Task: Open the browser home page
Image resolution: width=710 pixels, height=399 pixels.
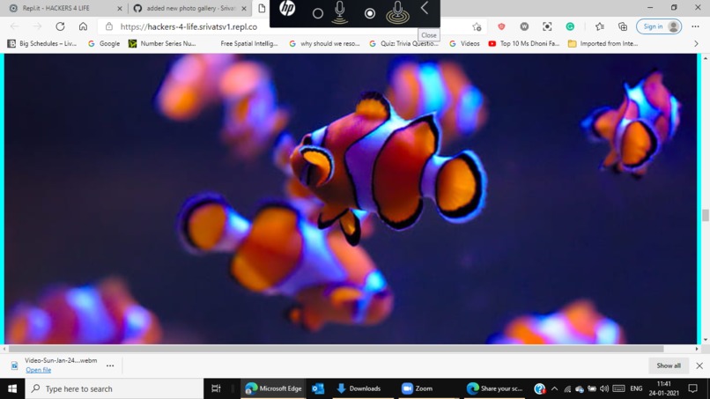Action: pos(83,26)
